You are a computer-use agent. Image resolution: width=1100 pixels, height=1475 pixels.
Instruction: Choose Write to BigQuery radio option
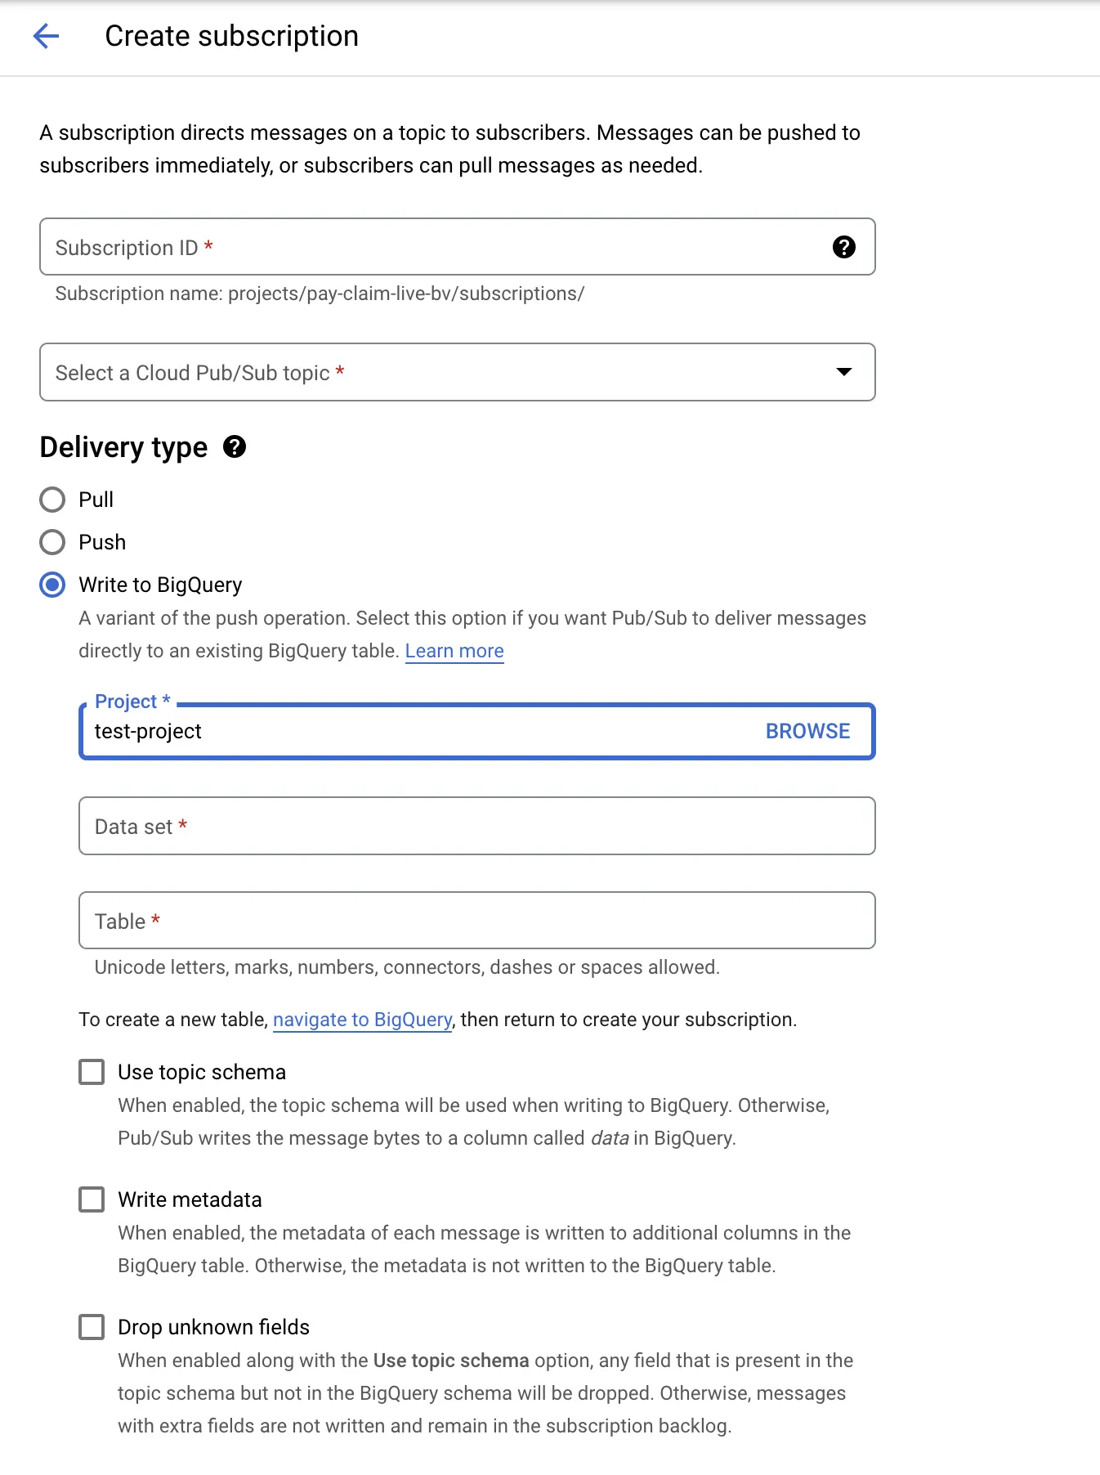[x=52, y=585]
